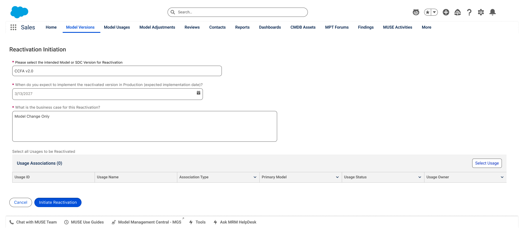The height and width of the screenshot is (228, 524).
Task: Open the Model Adjustments tab
Action: coord(157,27)
